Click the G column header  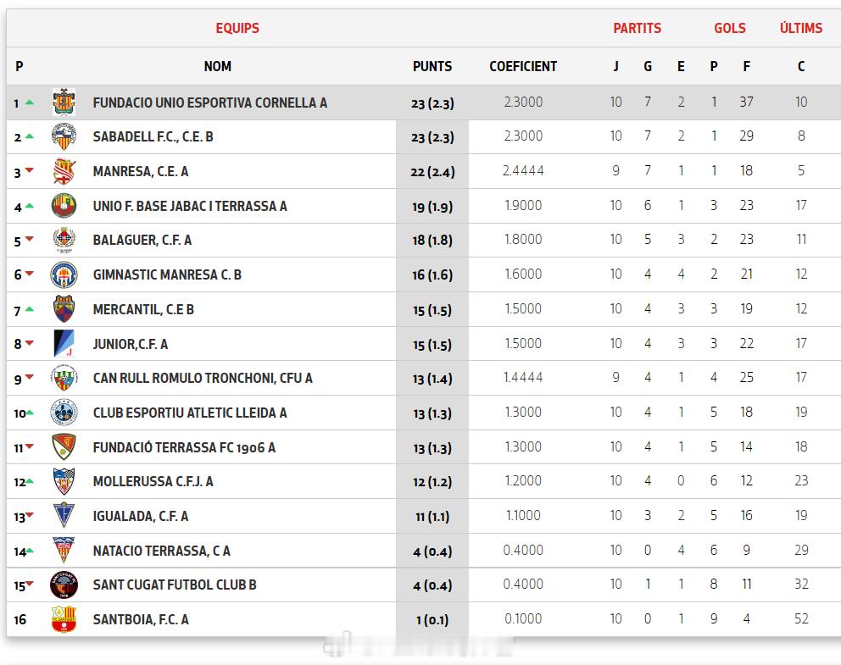coord(648,66)
